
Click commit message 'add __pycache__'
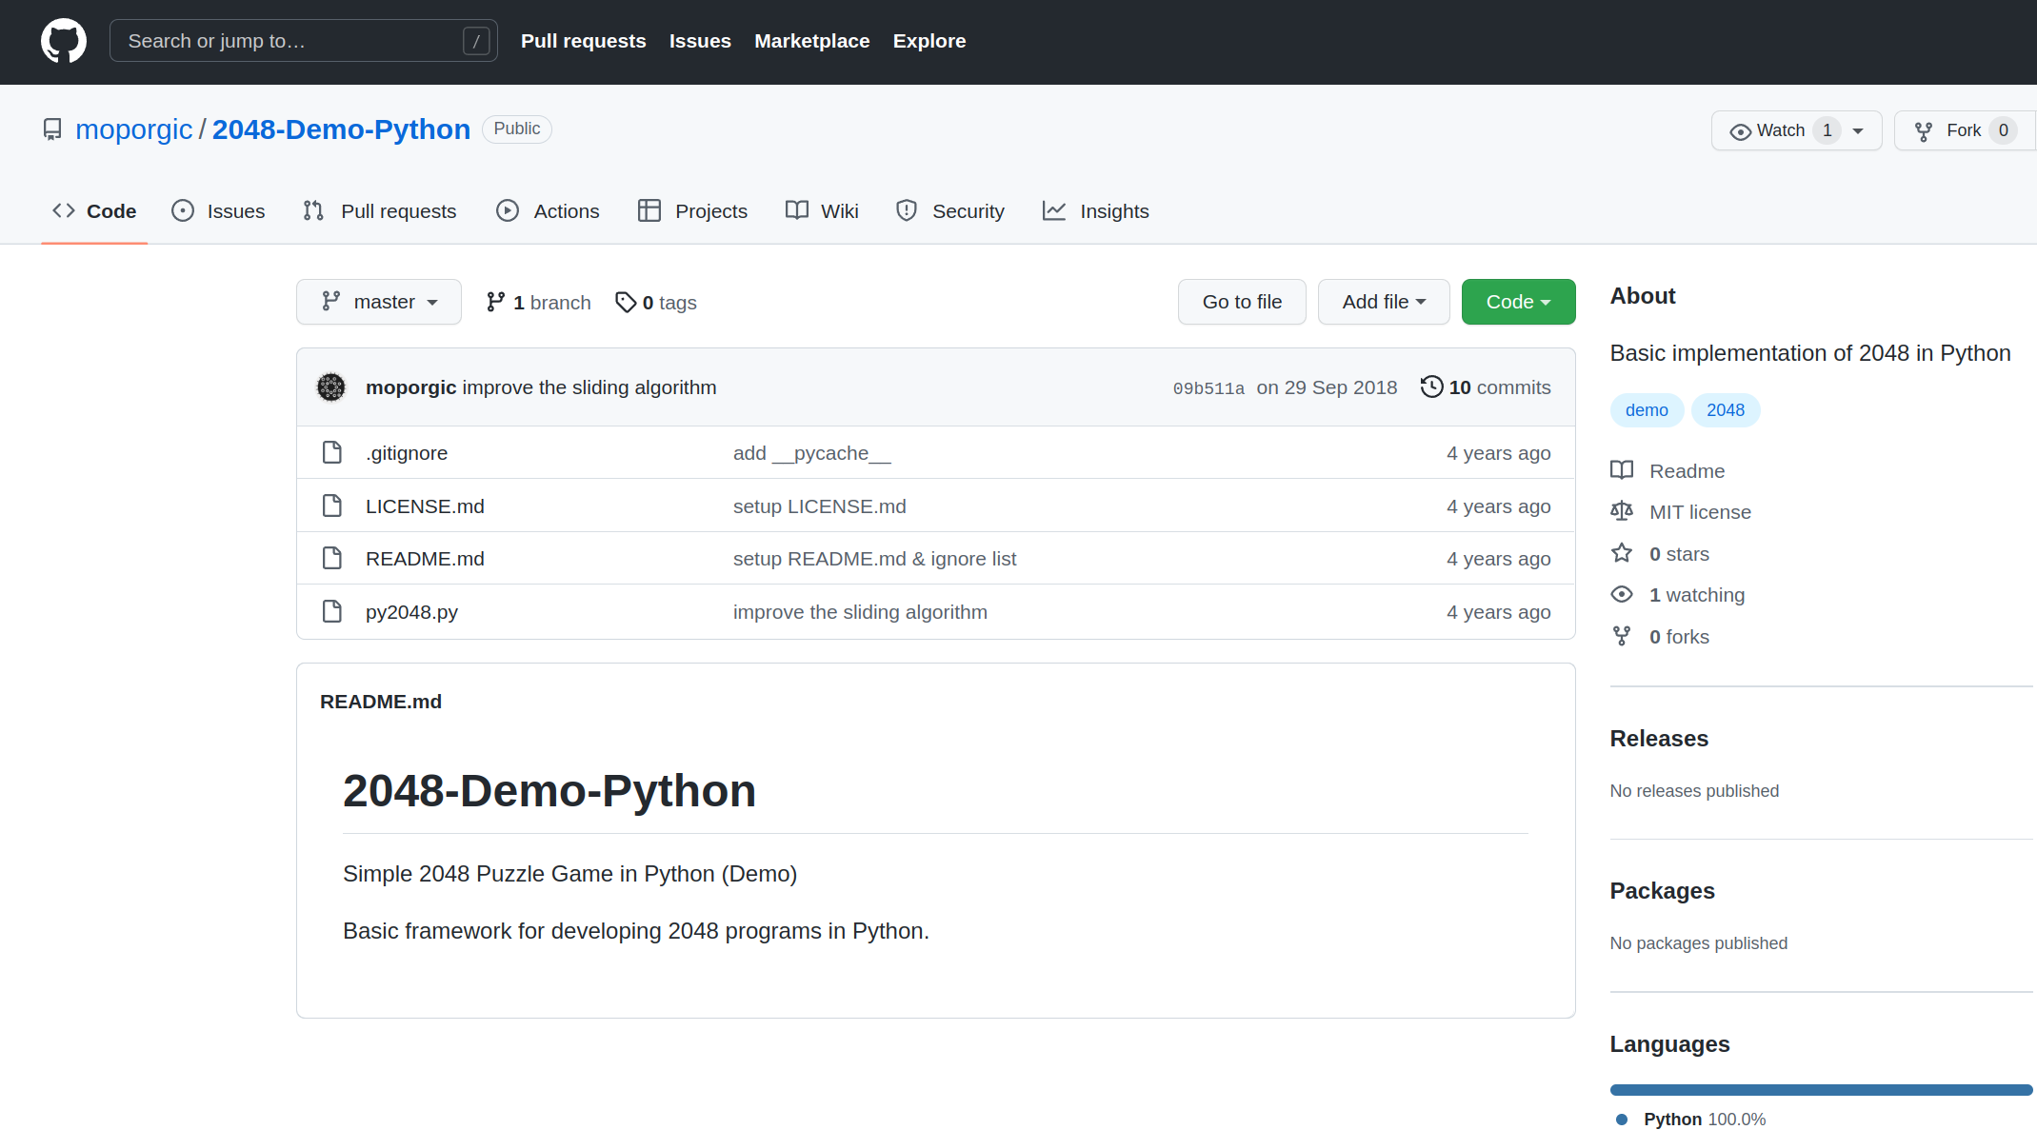pyautogui.click(x=812, y=453)
